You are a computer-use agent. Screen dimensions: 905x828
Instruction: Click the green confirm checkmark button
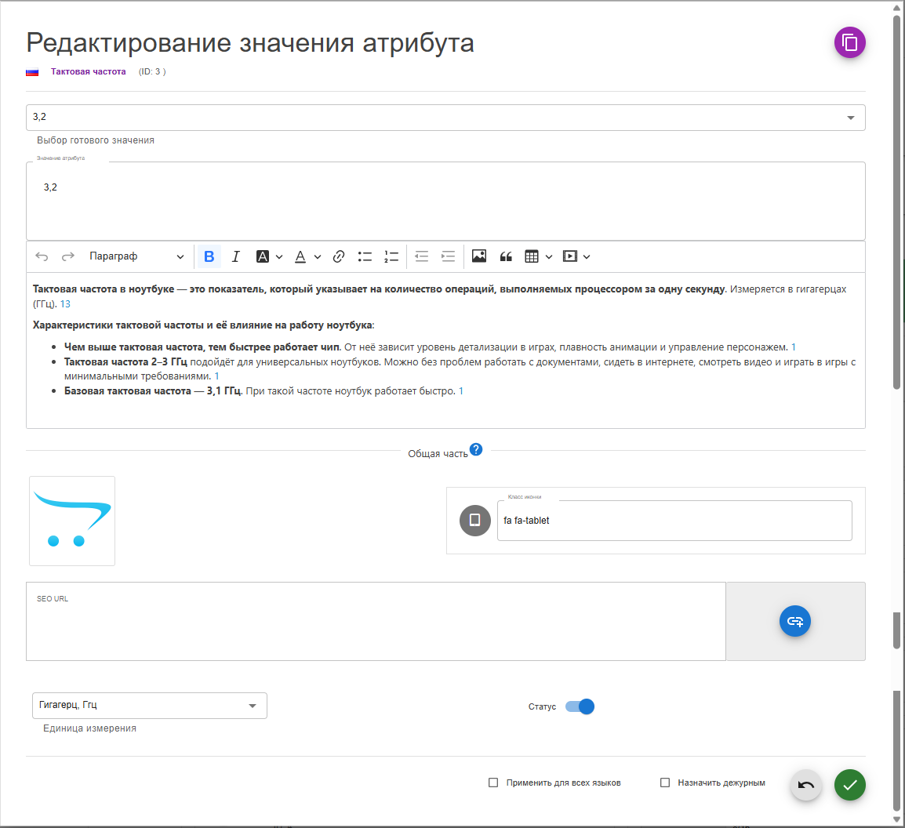849,785
